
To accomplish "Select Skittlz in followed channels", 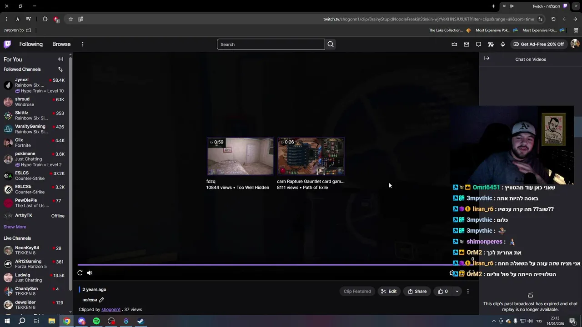I will pos(34,115).
